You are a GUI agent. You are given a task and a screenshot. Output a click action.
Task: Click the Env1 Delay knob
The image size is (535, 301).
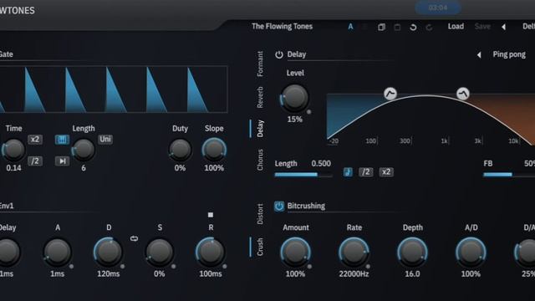pos(7,253)
